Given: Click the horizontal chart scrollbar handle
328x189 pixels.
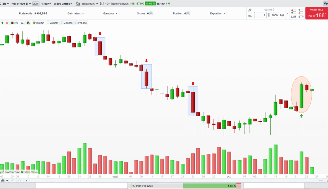Looking at the screenshot, I should tap(321, 181).
